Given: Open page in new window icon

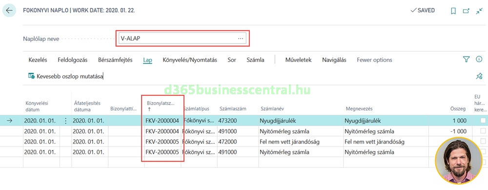Looking at the screenshot, I should (466, 11).
